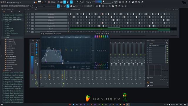The image size is (188, 106).
Task: Open the Windows Start menu
Action: (x=1, y=105)
